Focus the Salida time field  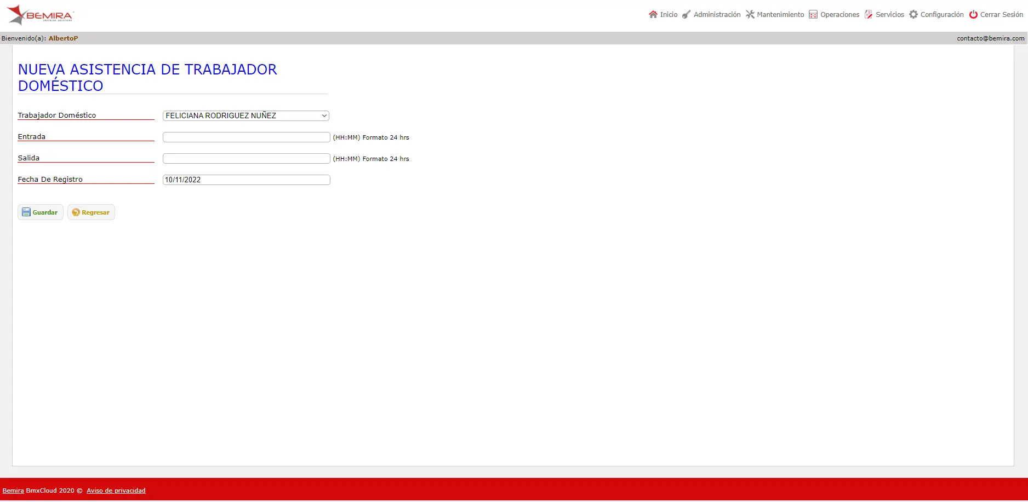point(247,158)
